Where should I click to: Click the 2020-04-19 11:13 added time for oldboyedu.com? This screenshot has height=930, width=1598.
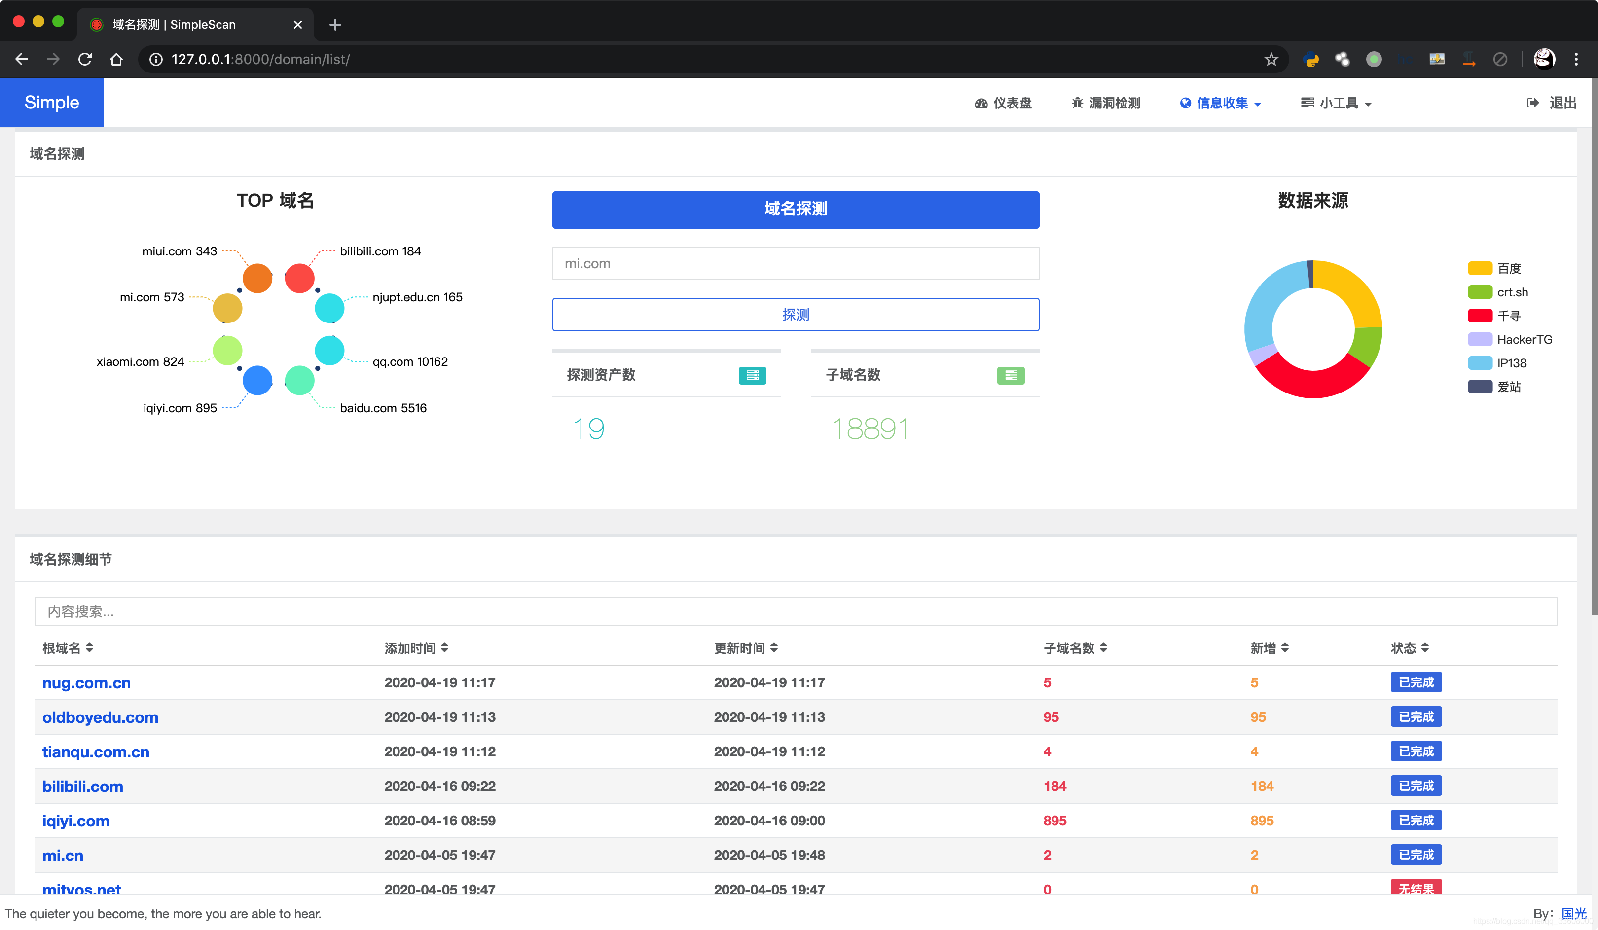(x=439, y=717)
